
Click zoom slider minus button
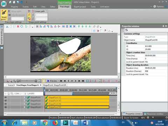18,81
